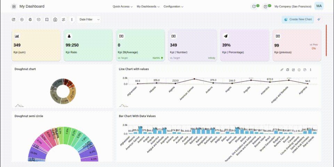Open the filter sliders settings icon
Viewport: 334px width, 167px height.
point(63,19)
